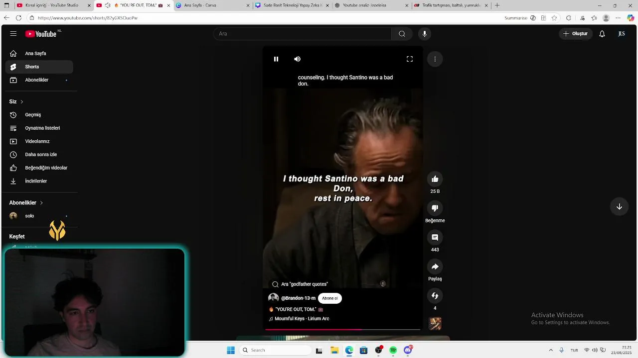The height and width of the screenshot is (358, 638).
Task: Open Mournful Keys · Lirium Arc sound
Action: (299, 319)
